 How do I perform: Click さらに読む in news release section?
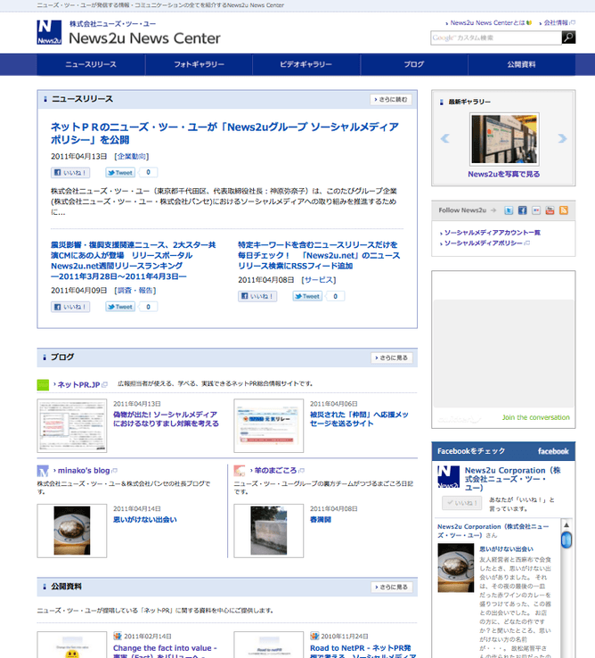(391, 100)
